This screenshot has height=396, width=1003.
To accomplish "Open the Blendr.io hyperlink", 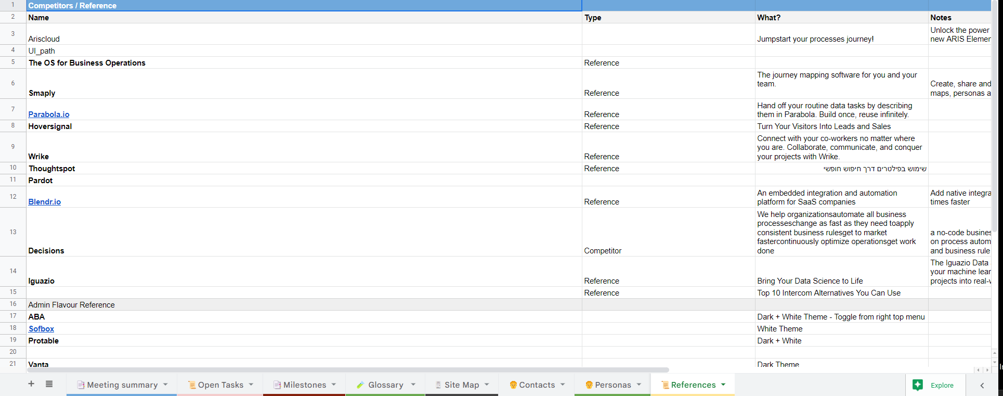I will point(45,202).
